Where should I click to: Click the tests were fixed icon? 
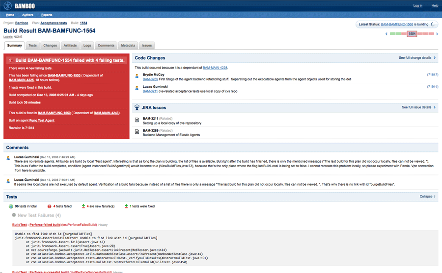[126, 206]
